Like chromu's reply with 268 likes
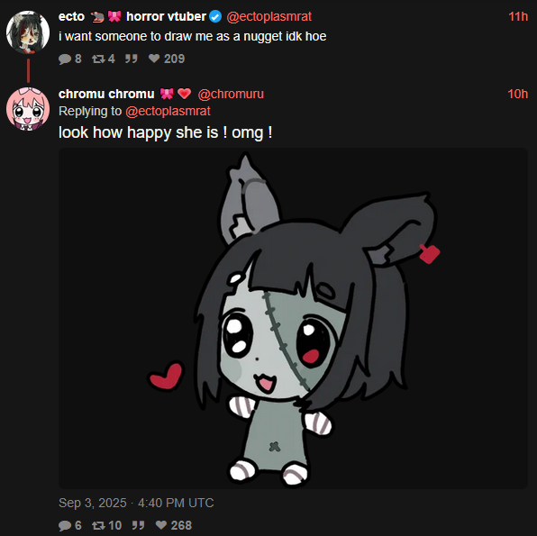The image size is (537, 536). pyautogui.click(x=161, y=525)
